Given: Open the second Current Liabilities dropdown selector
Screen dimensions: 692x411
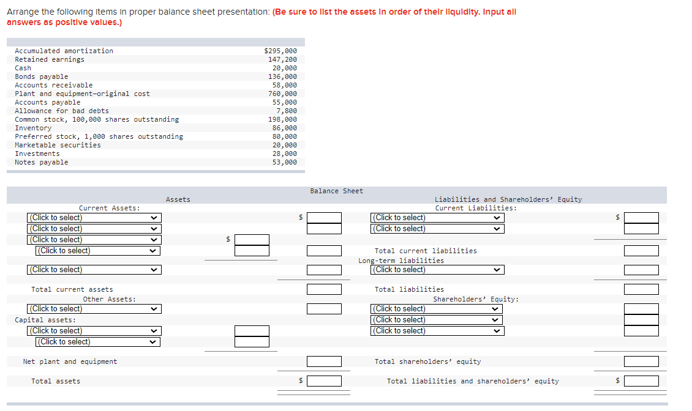Looking at the screenshot, I should [437, 228].
